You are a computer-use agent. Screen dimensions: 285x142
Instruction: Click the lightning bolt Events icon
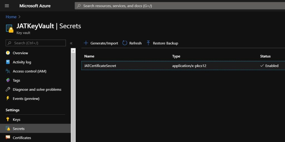[8, 98]
